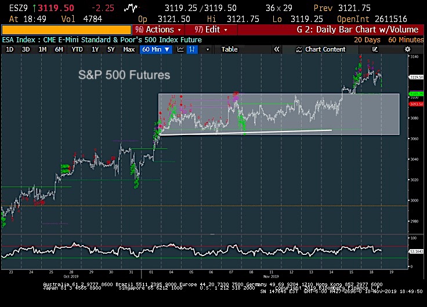This screenshot has width=427, height=307.
Task: Show the Table view
Action: coord(229,49)
